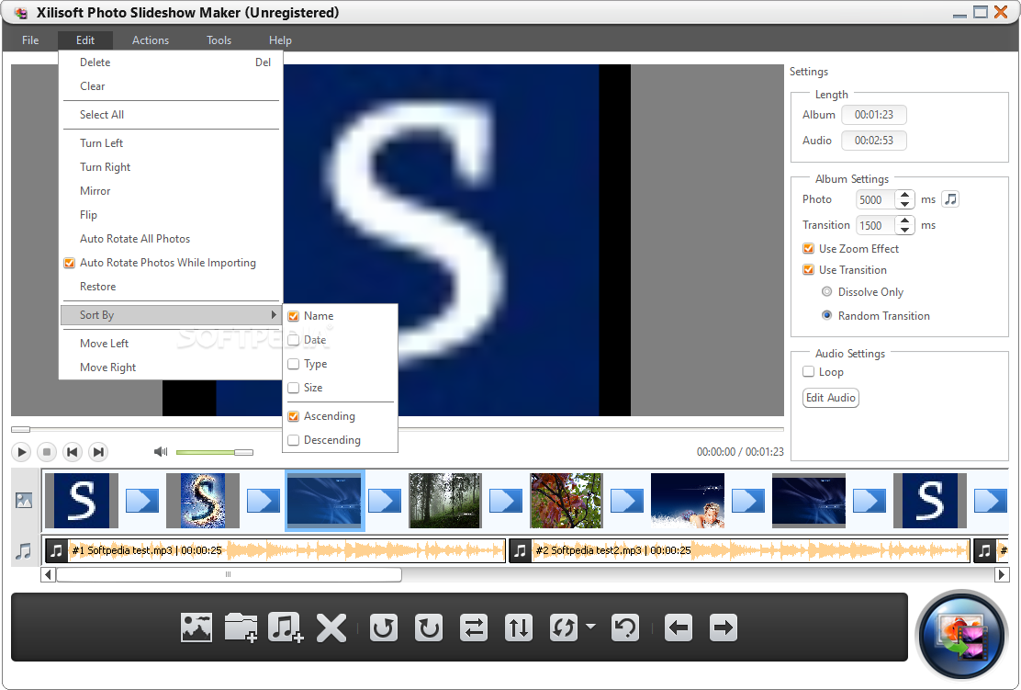
Task: Open the Auto Rotate dropdown arrow
Action: pyautogui.click(x=590, y=627)
